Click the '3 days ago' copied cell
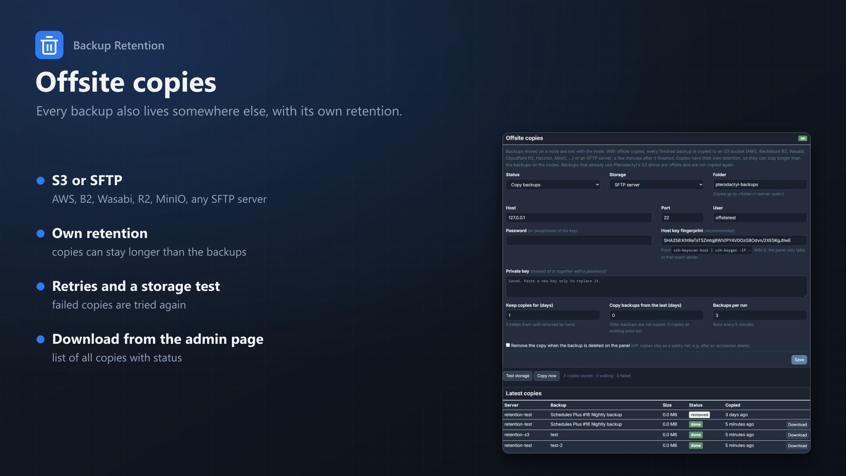The width and height of the screenshot is (846, 476). (x=736, y=415)
